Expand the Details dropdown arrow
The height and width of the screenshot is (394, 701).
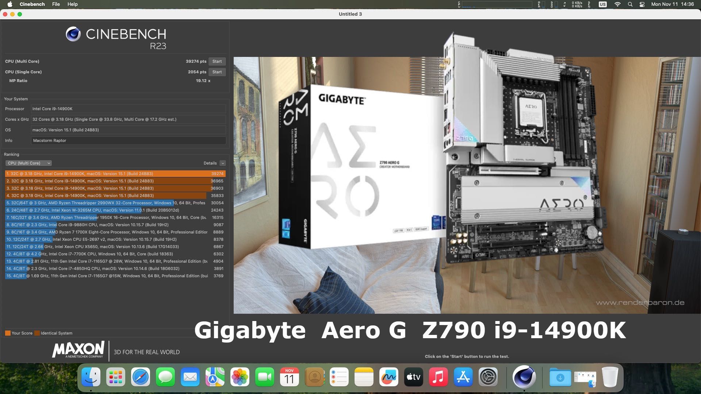[223, 163]
